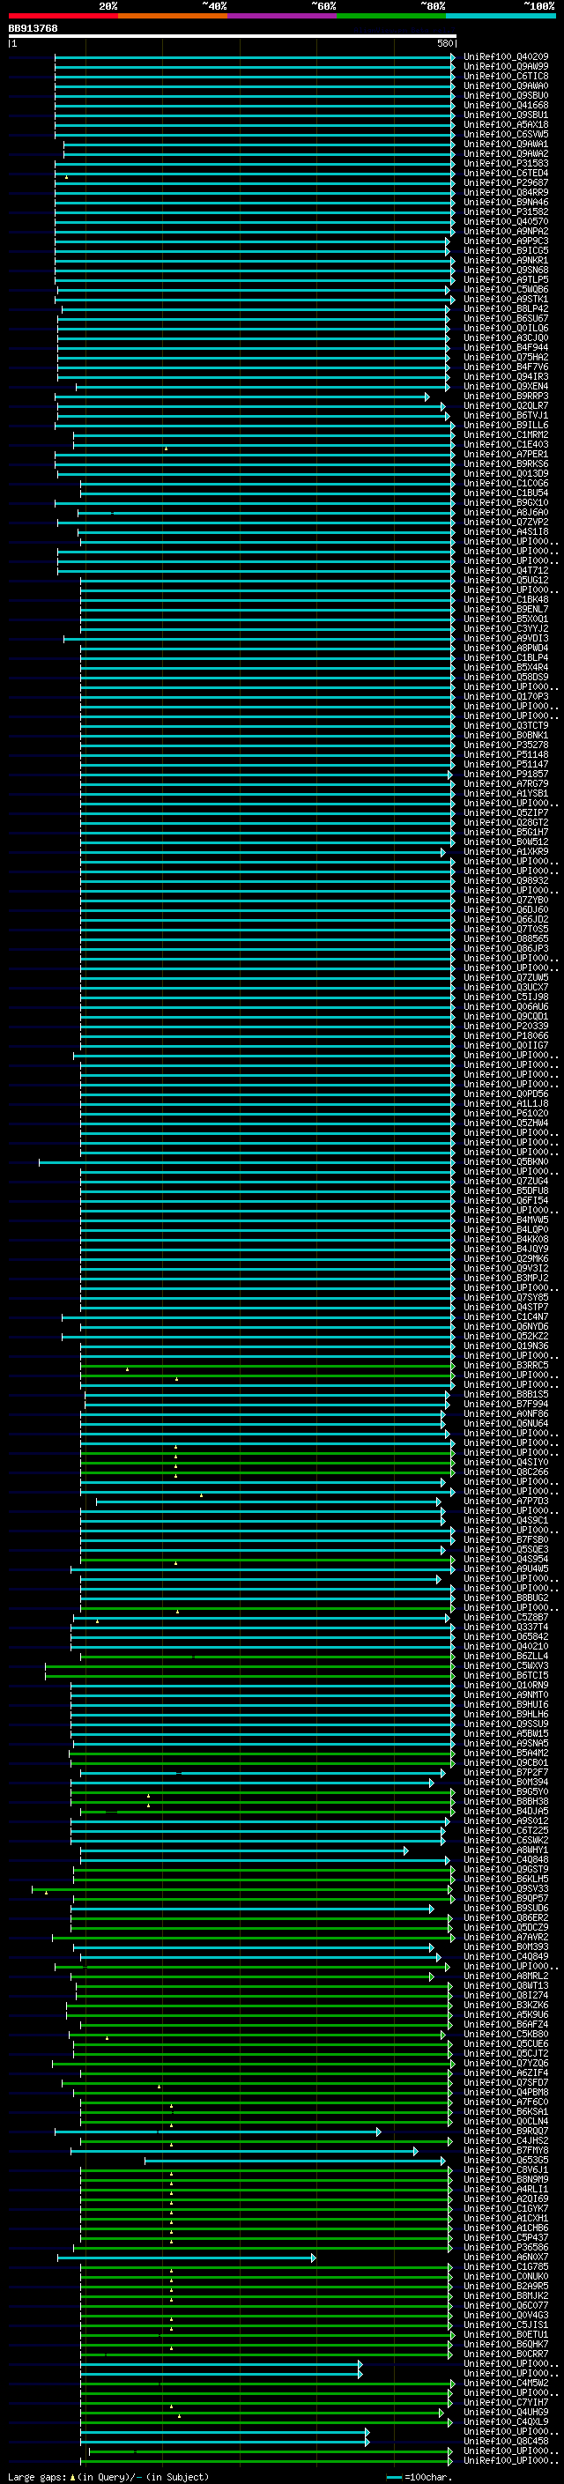Image resolution: width=564 pixels, height=2484 pixels.
Task: Click the cyan ~100% identity legend bar
Action: [x=501, y=17]
